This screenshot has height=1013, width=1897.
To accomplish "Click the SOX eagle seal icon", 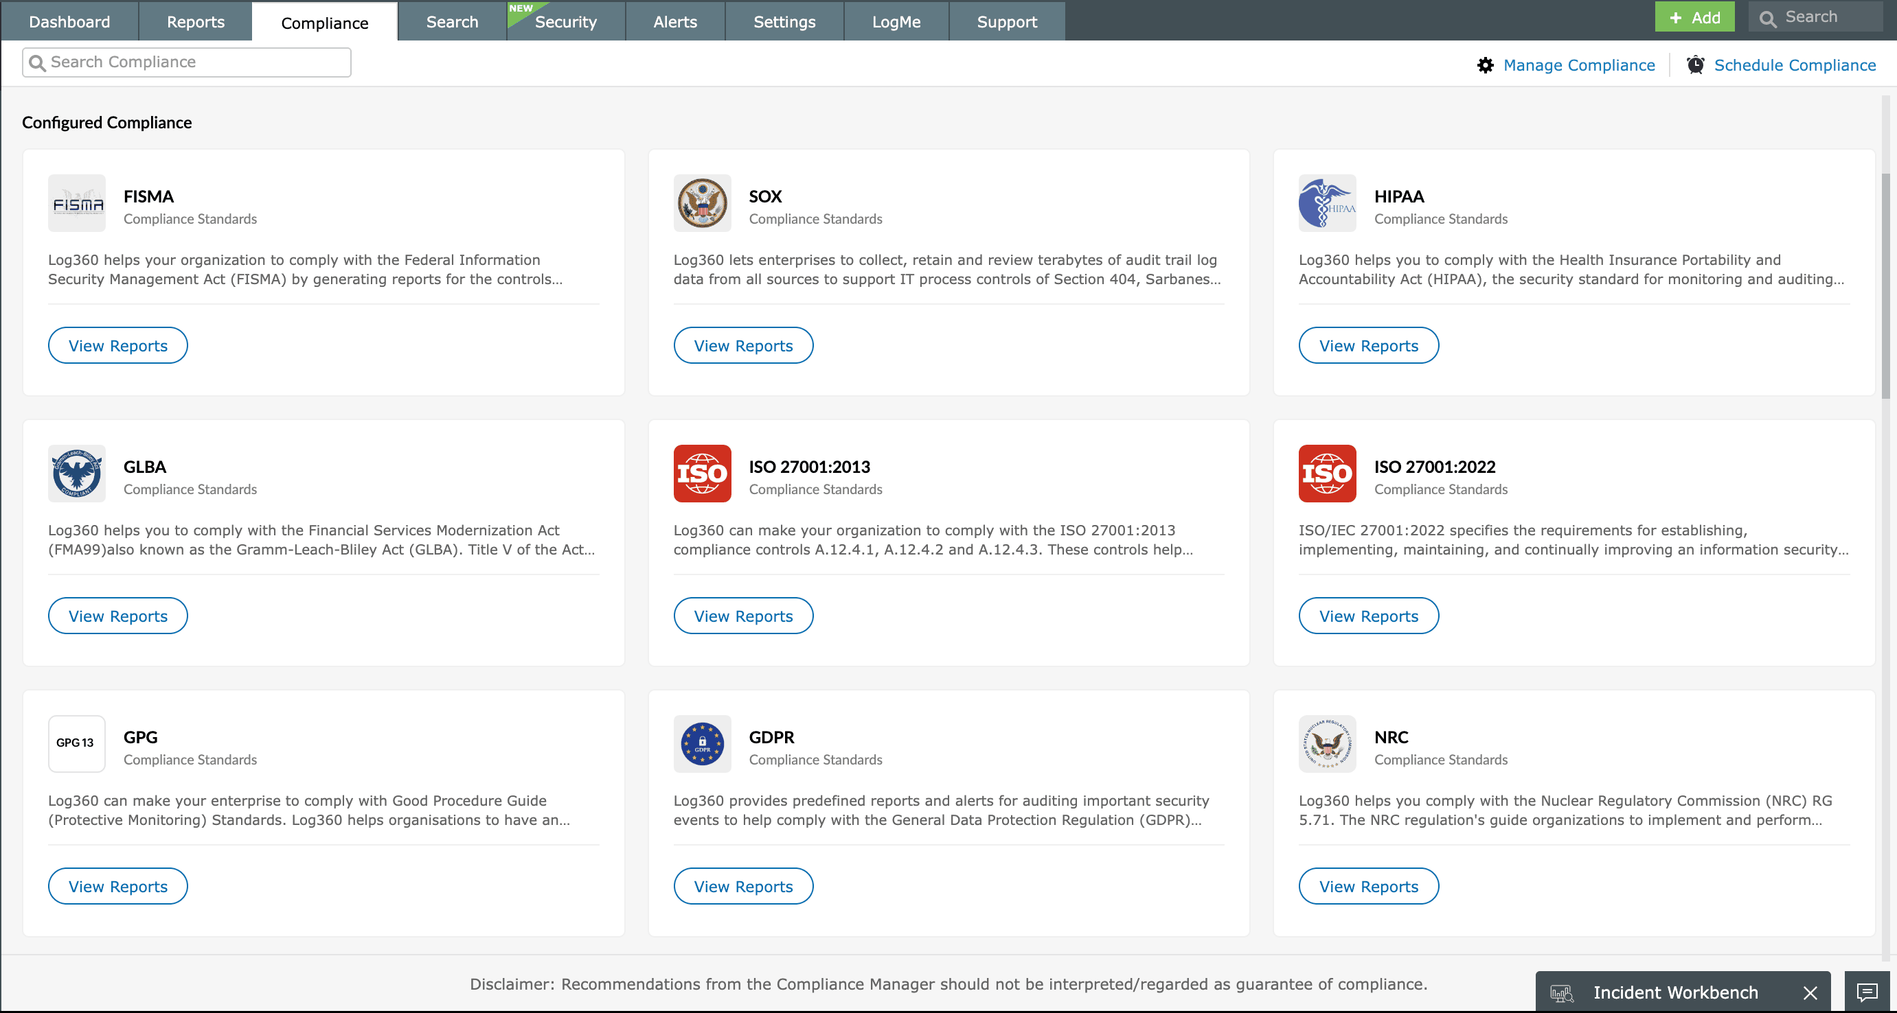I will [x=702, y=203].
